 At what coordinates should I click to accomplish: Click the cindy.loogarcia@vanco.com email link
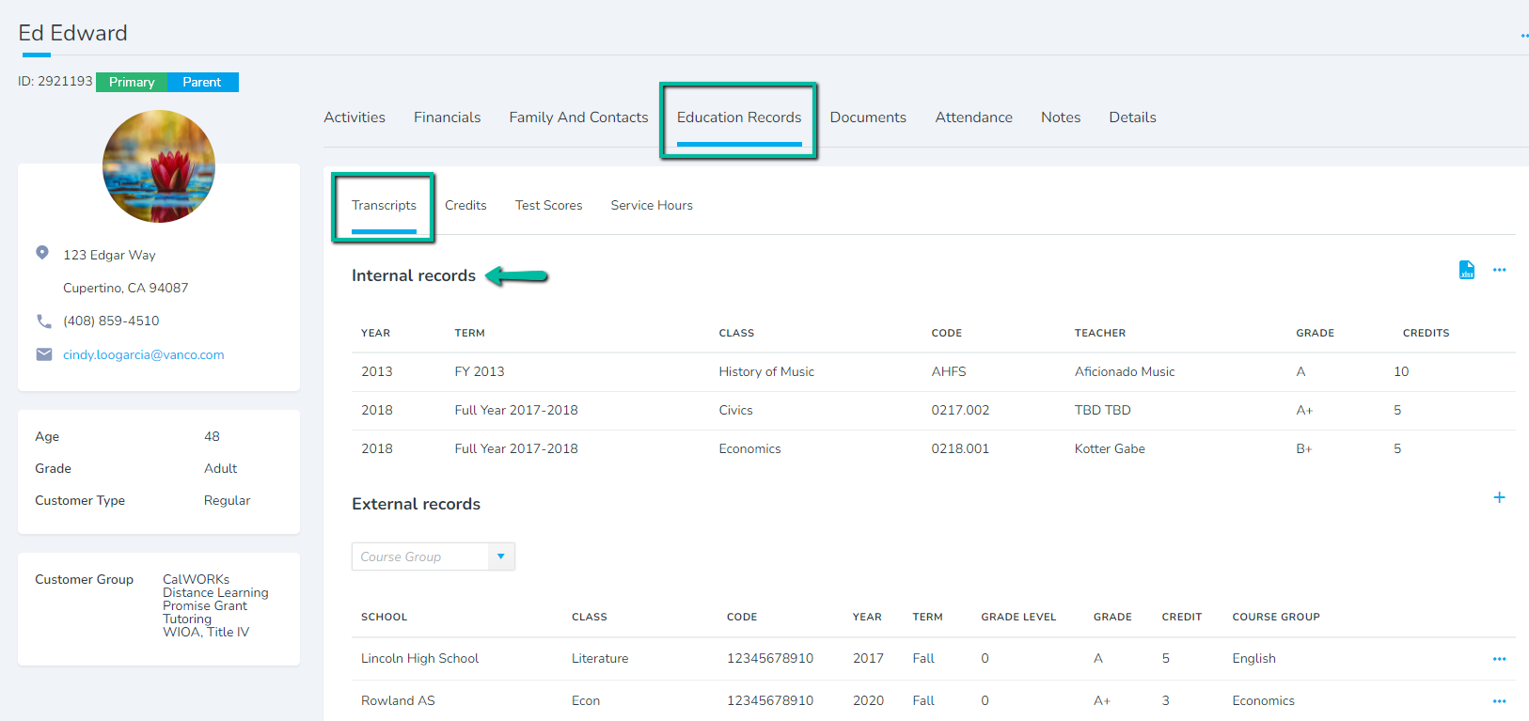point(143,355)
